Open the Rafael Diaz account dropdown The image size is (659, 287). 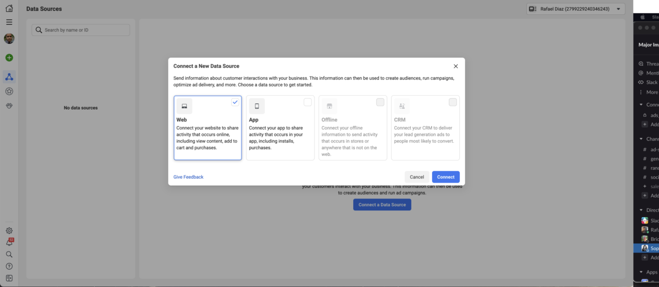pos(575,9)
